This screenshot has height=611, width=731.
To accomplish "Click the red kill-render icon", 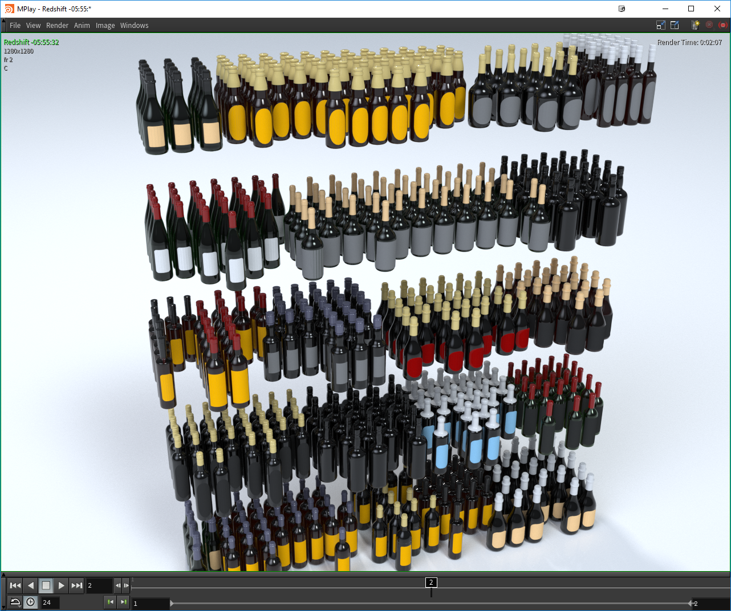I will tap(723, 25).
